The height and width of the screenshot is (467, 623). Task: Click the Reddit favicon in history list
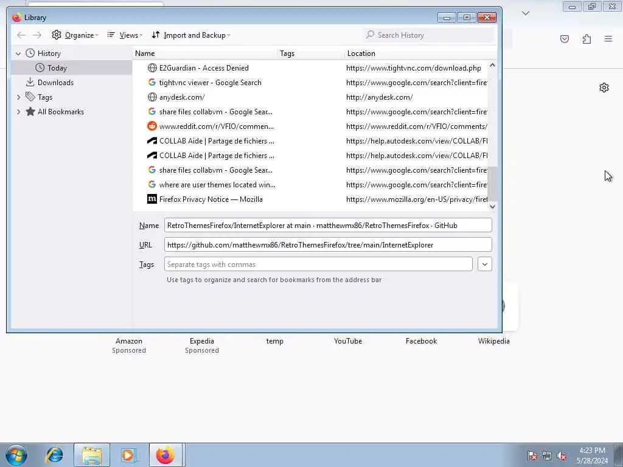pyautogui.click(x=151, y=126)
